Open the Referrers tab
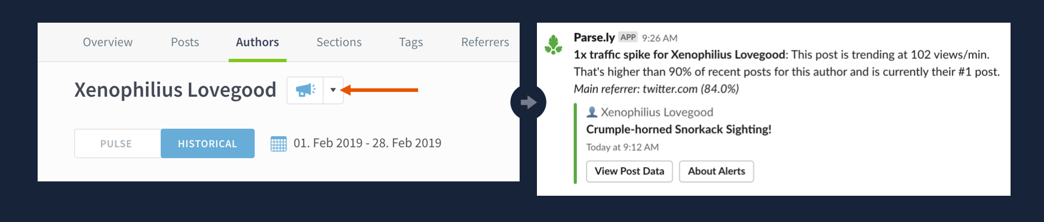This screenshot has width=1044, height=222. point(485,42)
